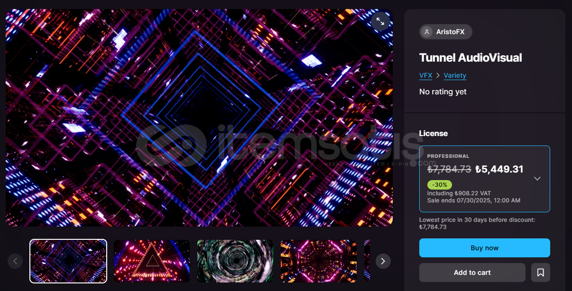Click the Sale ends 07/30/2025 text
Viewport: 572px width, 291px height.
pos(474,200)
